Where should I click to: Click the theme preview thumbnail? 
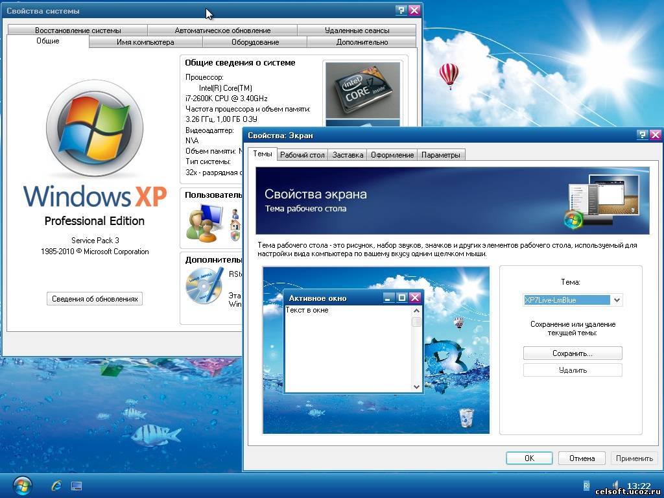tap(376, 350)
